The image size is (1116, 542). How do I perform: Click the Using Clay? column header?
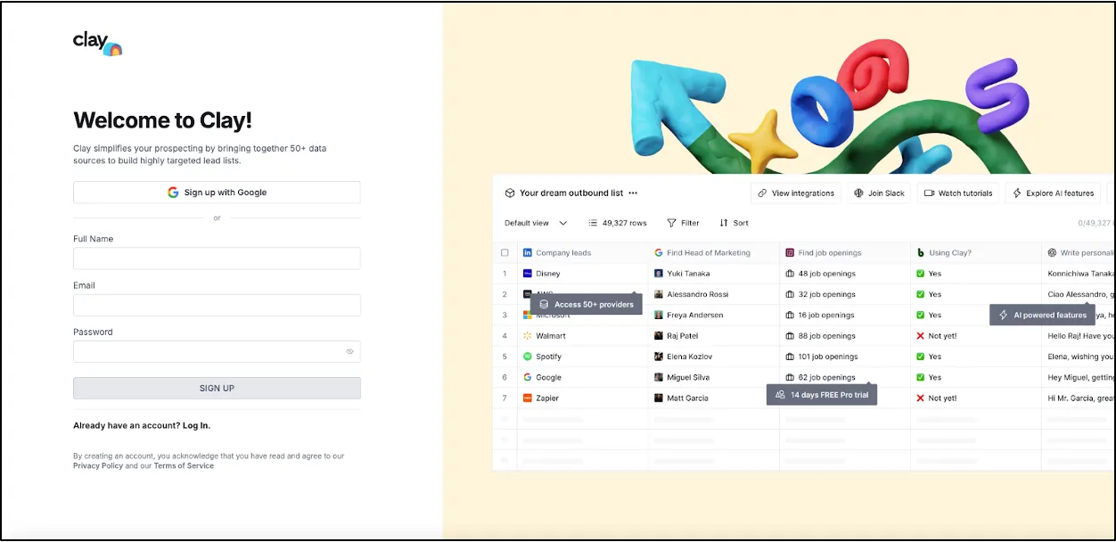pyautogui.click(x=976, y=253)
